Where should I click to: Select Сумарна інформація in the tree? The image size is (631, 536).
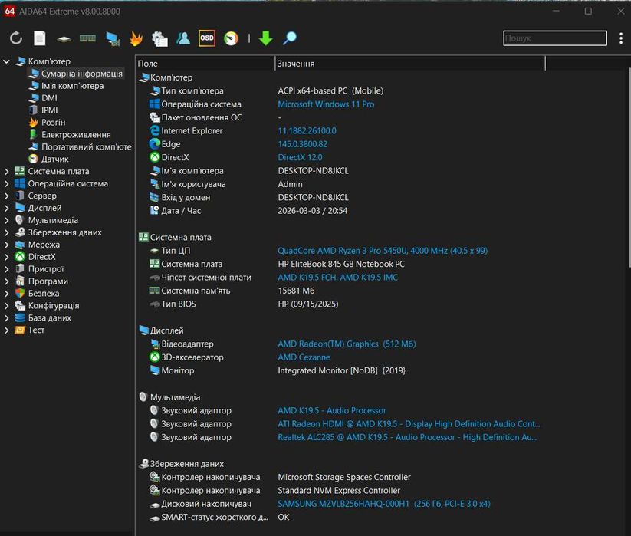(82, 74)
